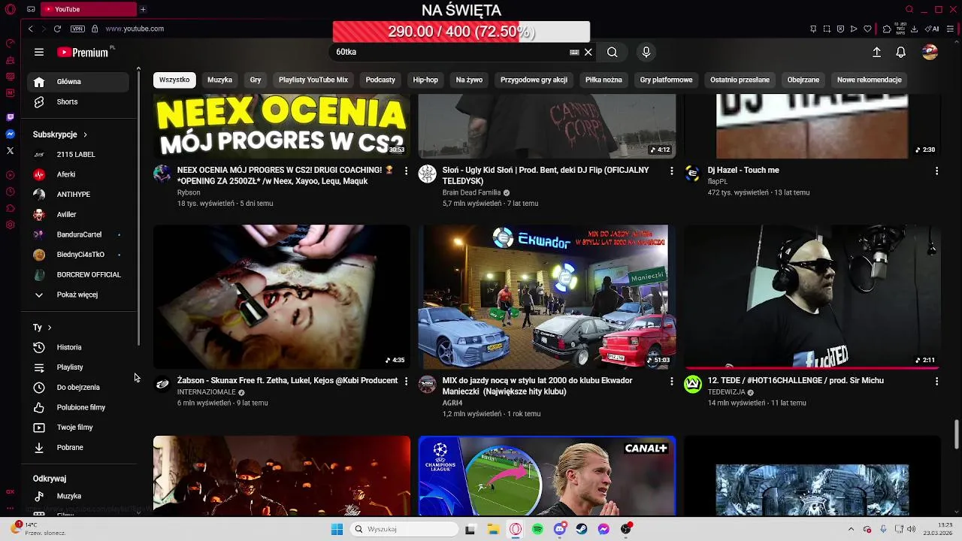
Task: Select the Hip-hop filter chip
Action: (x=425, y=80)
